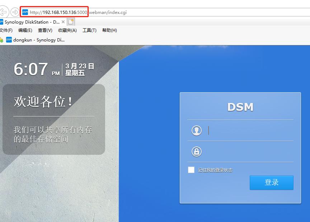Click the user icon in the username field
The image size is (310, 222).
(x=197, y=130)
